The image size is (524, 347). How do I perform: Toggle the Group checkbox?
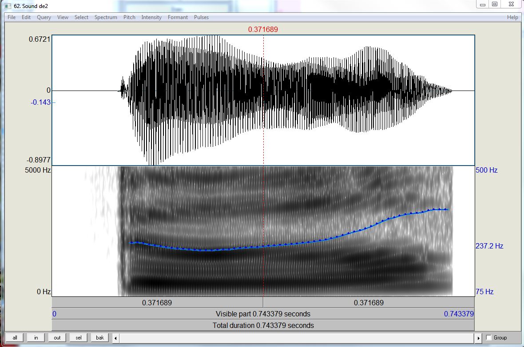(488, 338)
